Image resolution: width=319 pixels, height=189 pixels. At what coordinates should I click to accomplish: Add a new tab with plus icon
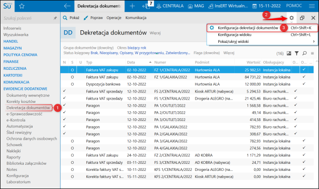click(x=132, y=6)
